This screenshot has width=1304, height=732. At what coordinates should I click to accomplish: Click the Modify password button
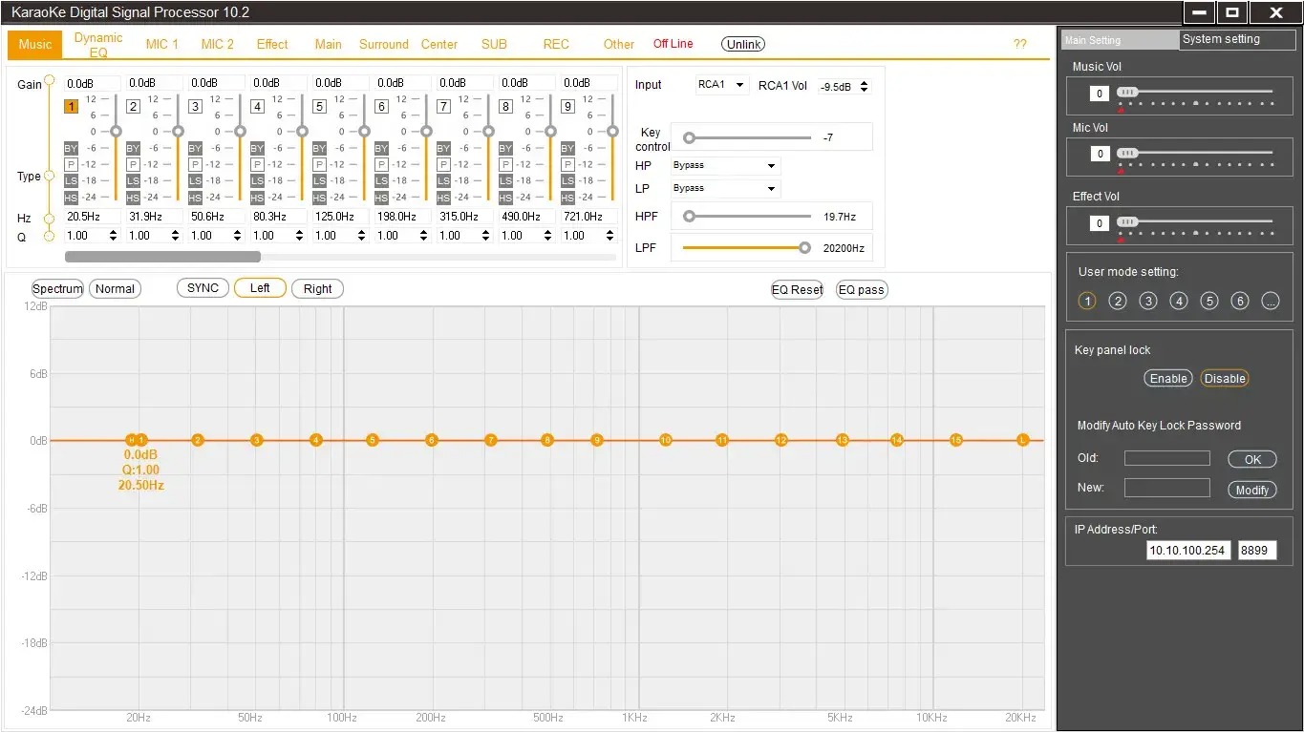pyautogui.click(x=1252, y=490)
